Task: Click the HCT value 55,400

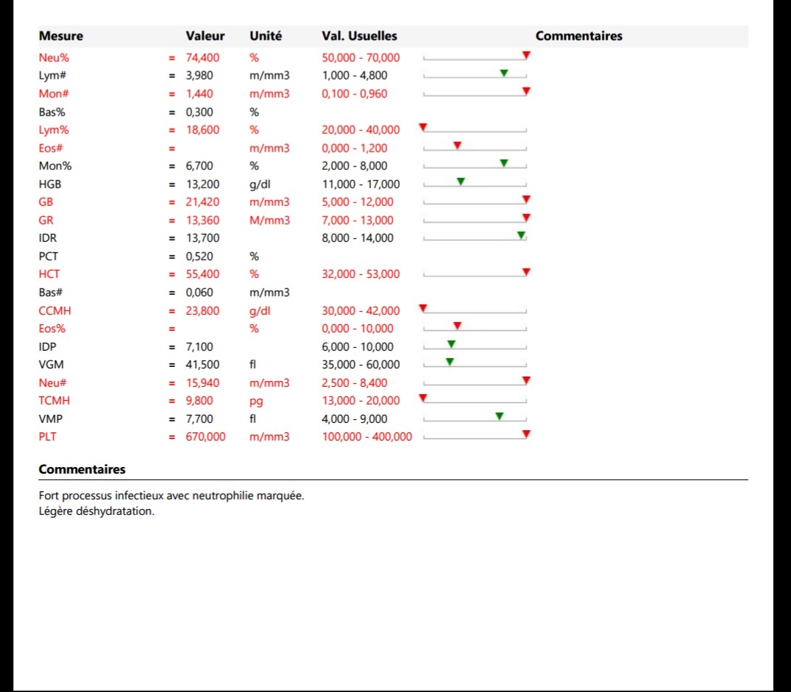Action: [x=203, y=274]
